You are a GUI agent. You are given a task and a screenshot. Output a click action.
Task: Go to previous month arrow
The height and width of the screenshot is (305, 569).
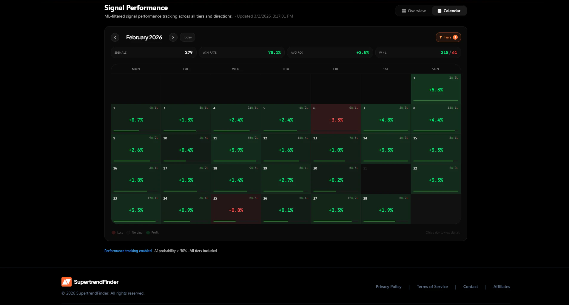coord(115,37)
